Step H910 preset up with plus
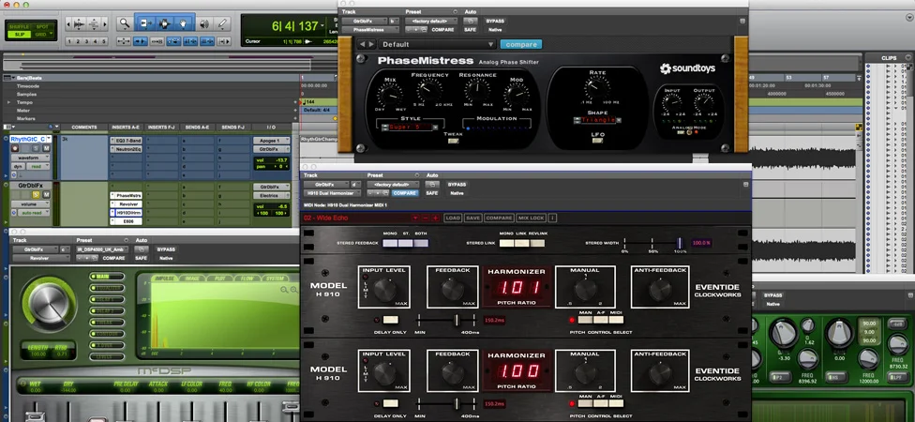 pyautogui.click(x=435, y=218)
